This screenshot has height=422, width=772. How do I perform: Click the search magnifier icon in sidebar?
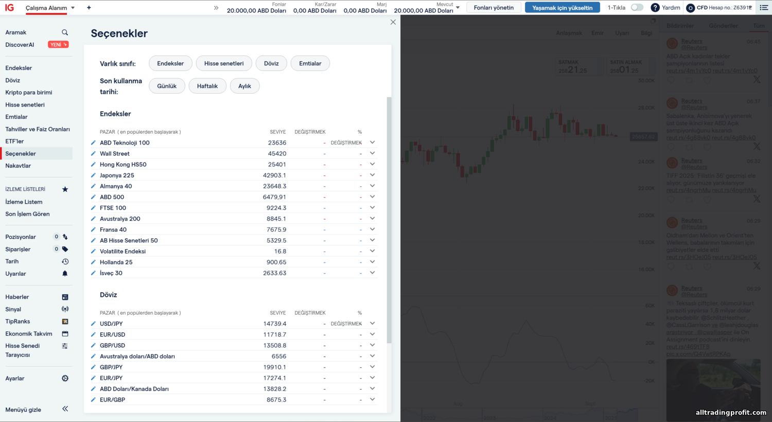pyautogui.click(x=65, y=32)
